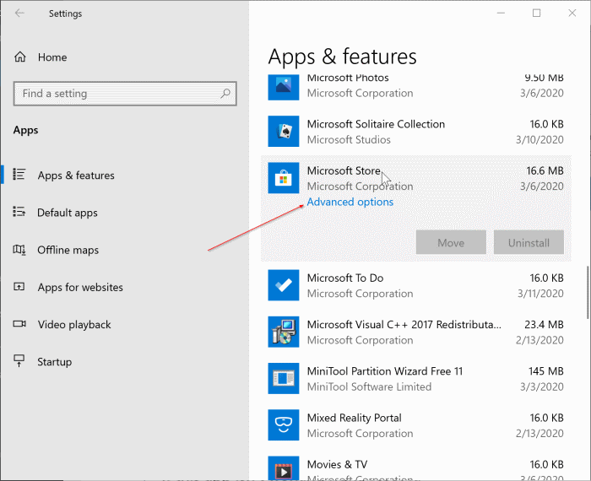Open Default apps page
This screenshot has height=481, width=591.
pos(67,213)
